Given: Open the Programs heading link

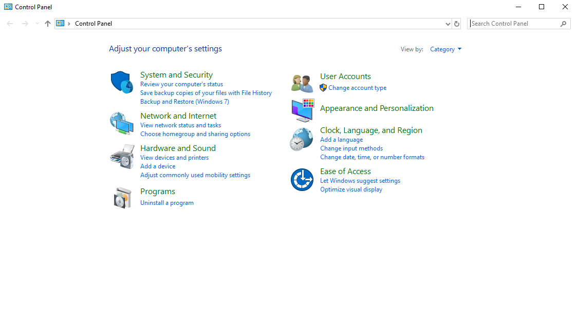Looking at the screenshot, I should click(x=158, y=192).
